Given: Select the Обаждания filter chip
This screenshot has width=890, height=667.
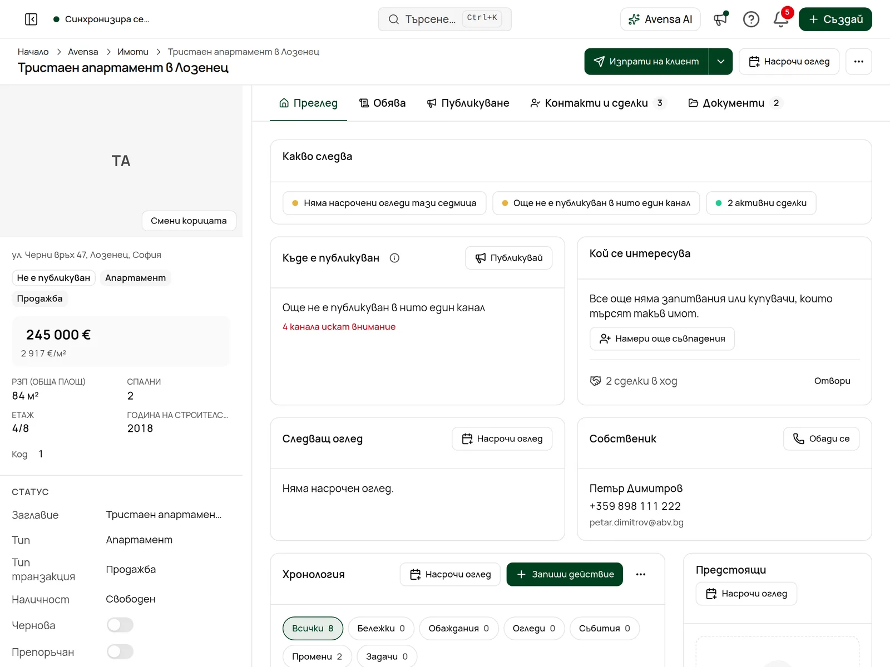Looking at the screenshot, I should pos(459,628).
